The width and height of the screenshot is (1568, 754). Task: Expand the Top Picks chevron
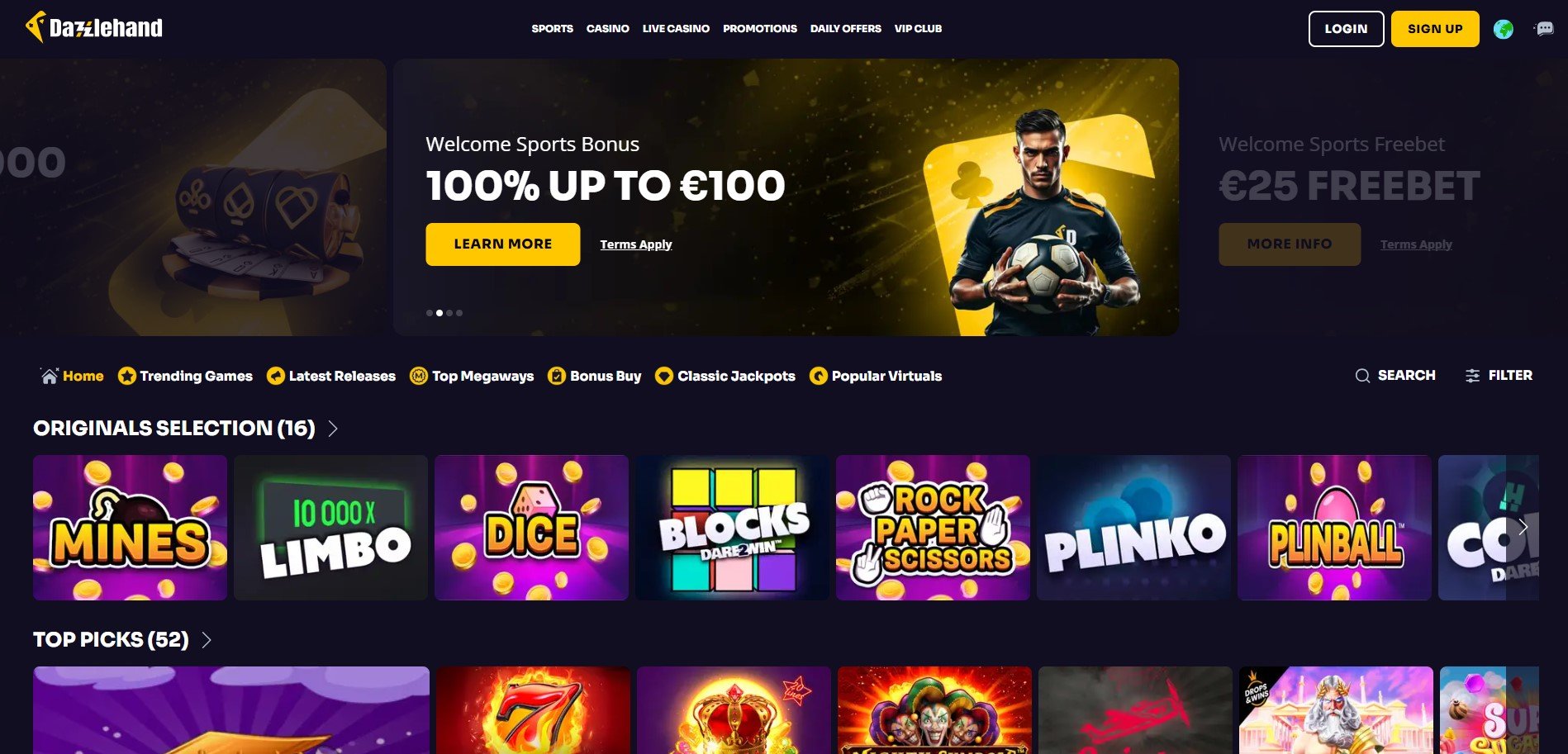click(207, 640)
